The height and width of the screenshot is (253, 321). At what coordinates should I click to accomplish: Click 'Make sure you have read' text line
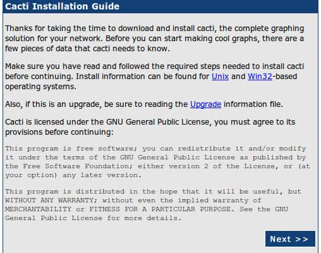[154, 66]
